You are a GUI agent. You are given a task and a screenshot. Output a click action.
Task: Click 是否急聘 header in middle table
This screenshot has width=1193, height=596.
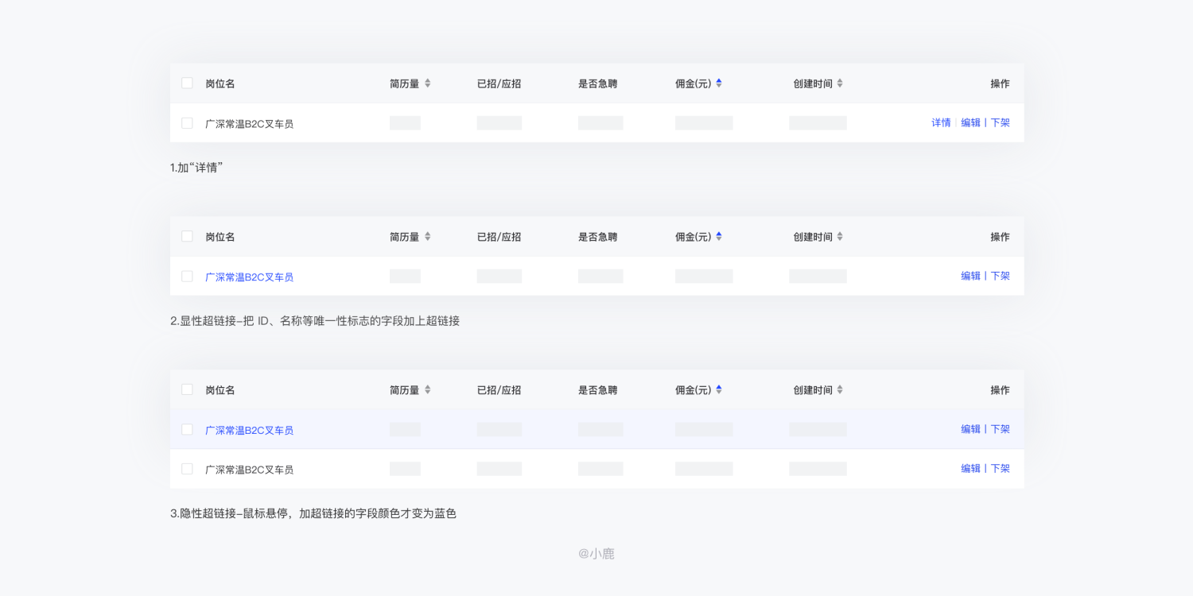[x=597, y=237]
